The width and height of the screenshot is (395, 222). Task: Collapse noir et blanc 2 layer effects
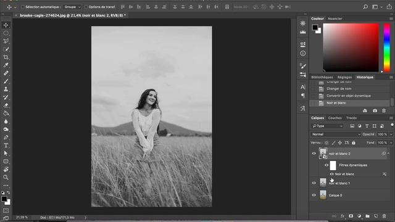[x=388, y=154]
